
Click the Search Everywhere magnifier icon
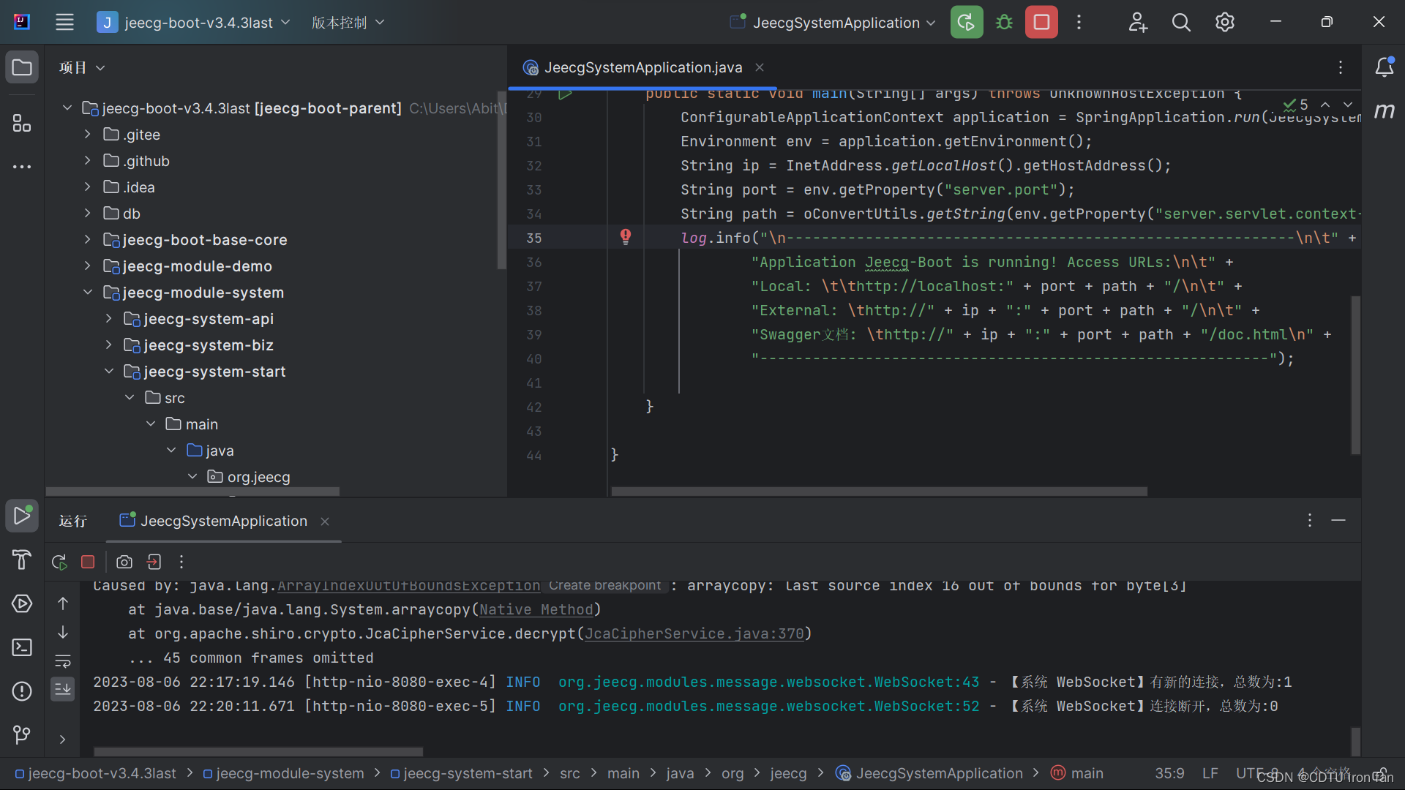pyautogui.click(x=1180, y=22)
